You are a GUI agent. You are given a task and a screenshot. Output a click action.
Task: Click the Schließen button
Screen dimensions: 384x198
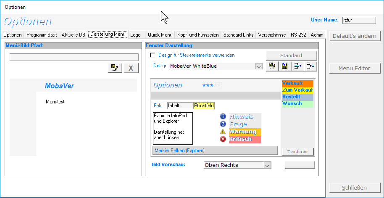pyautogui.click(x=354, y=188)
